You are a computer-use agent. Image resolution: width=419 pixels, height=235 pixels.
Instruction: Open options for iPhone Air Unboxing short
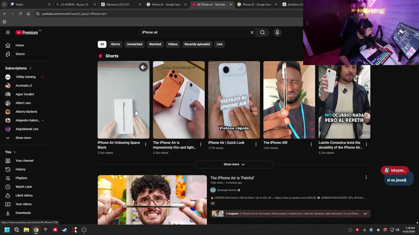click(x=146, y=144)
